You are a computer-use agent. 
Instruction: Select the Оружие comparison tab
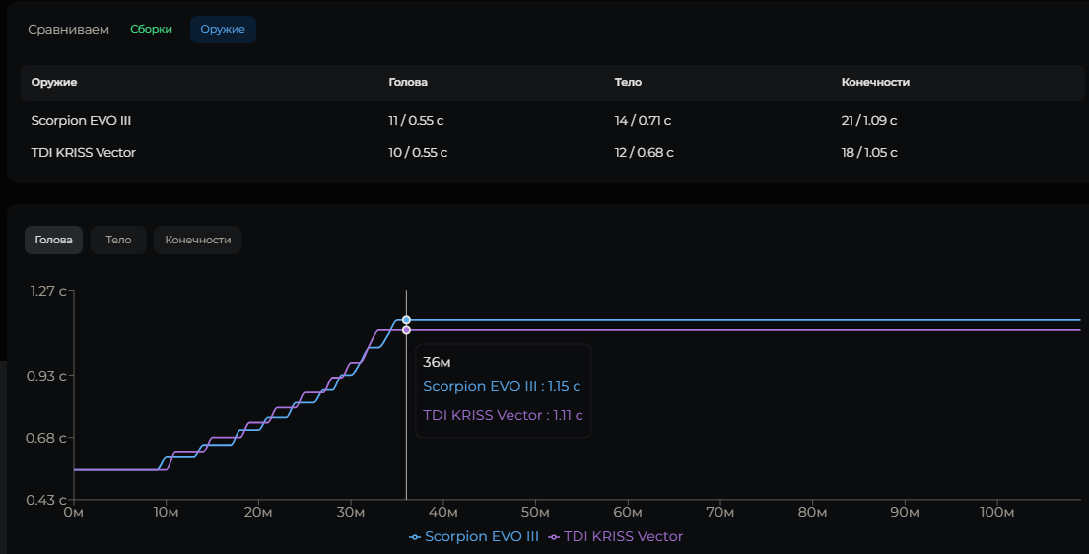[x=223, y=30]
